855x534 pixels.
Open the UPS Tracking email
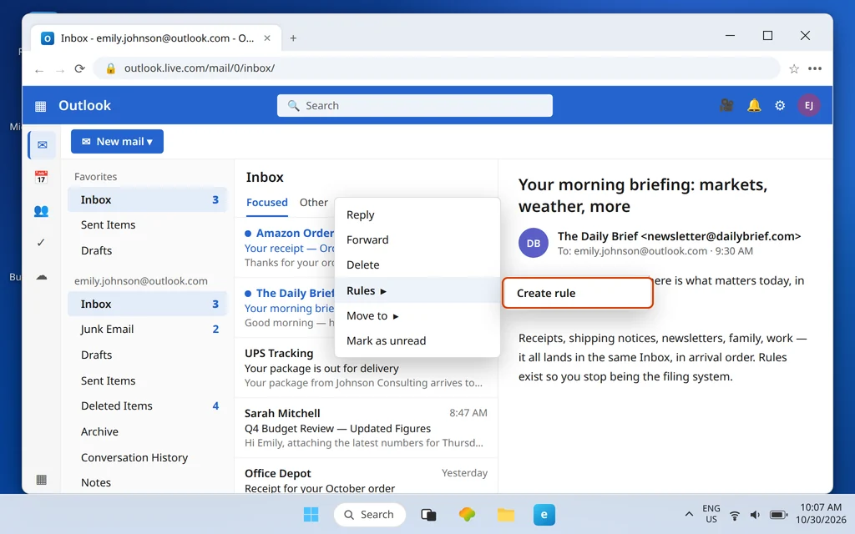pyautogui.click(x=366, y=368)
